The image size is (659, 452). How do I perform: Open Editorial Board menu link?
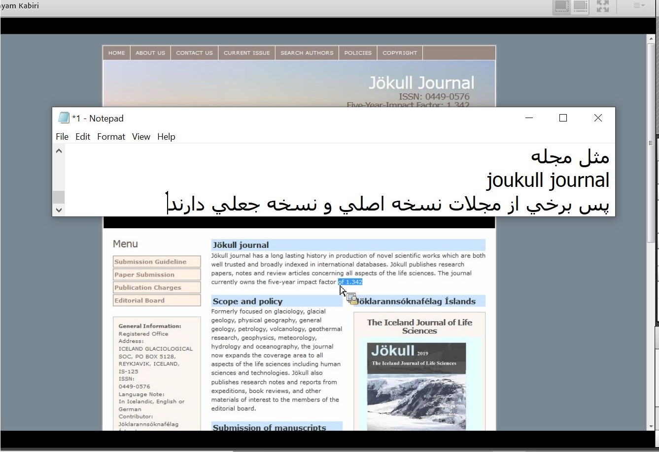coord(157,300)
